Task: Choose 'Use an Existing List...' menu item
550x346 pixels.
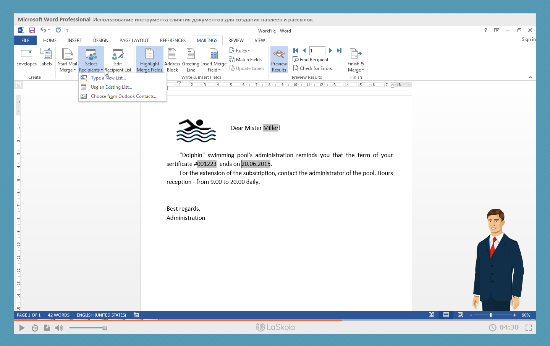Action: coord(111,87)
